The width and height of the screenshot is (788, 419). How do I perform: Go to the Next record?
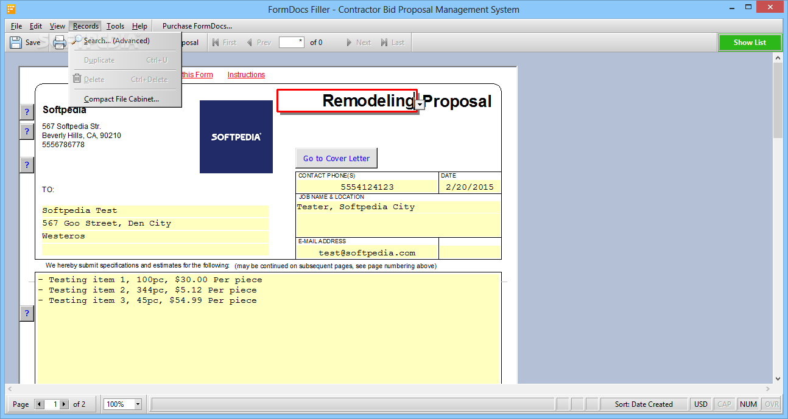click(359, 43)
